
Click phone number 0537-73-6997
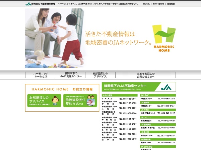tap(166, 128)
